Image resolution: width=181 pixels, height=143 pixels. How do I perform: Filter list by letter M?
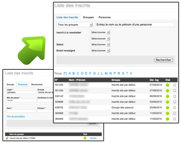tap(106, 73)
